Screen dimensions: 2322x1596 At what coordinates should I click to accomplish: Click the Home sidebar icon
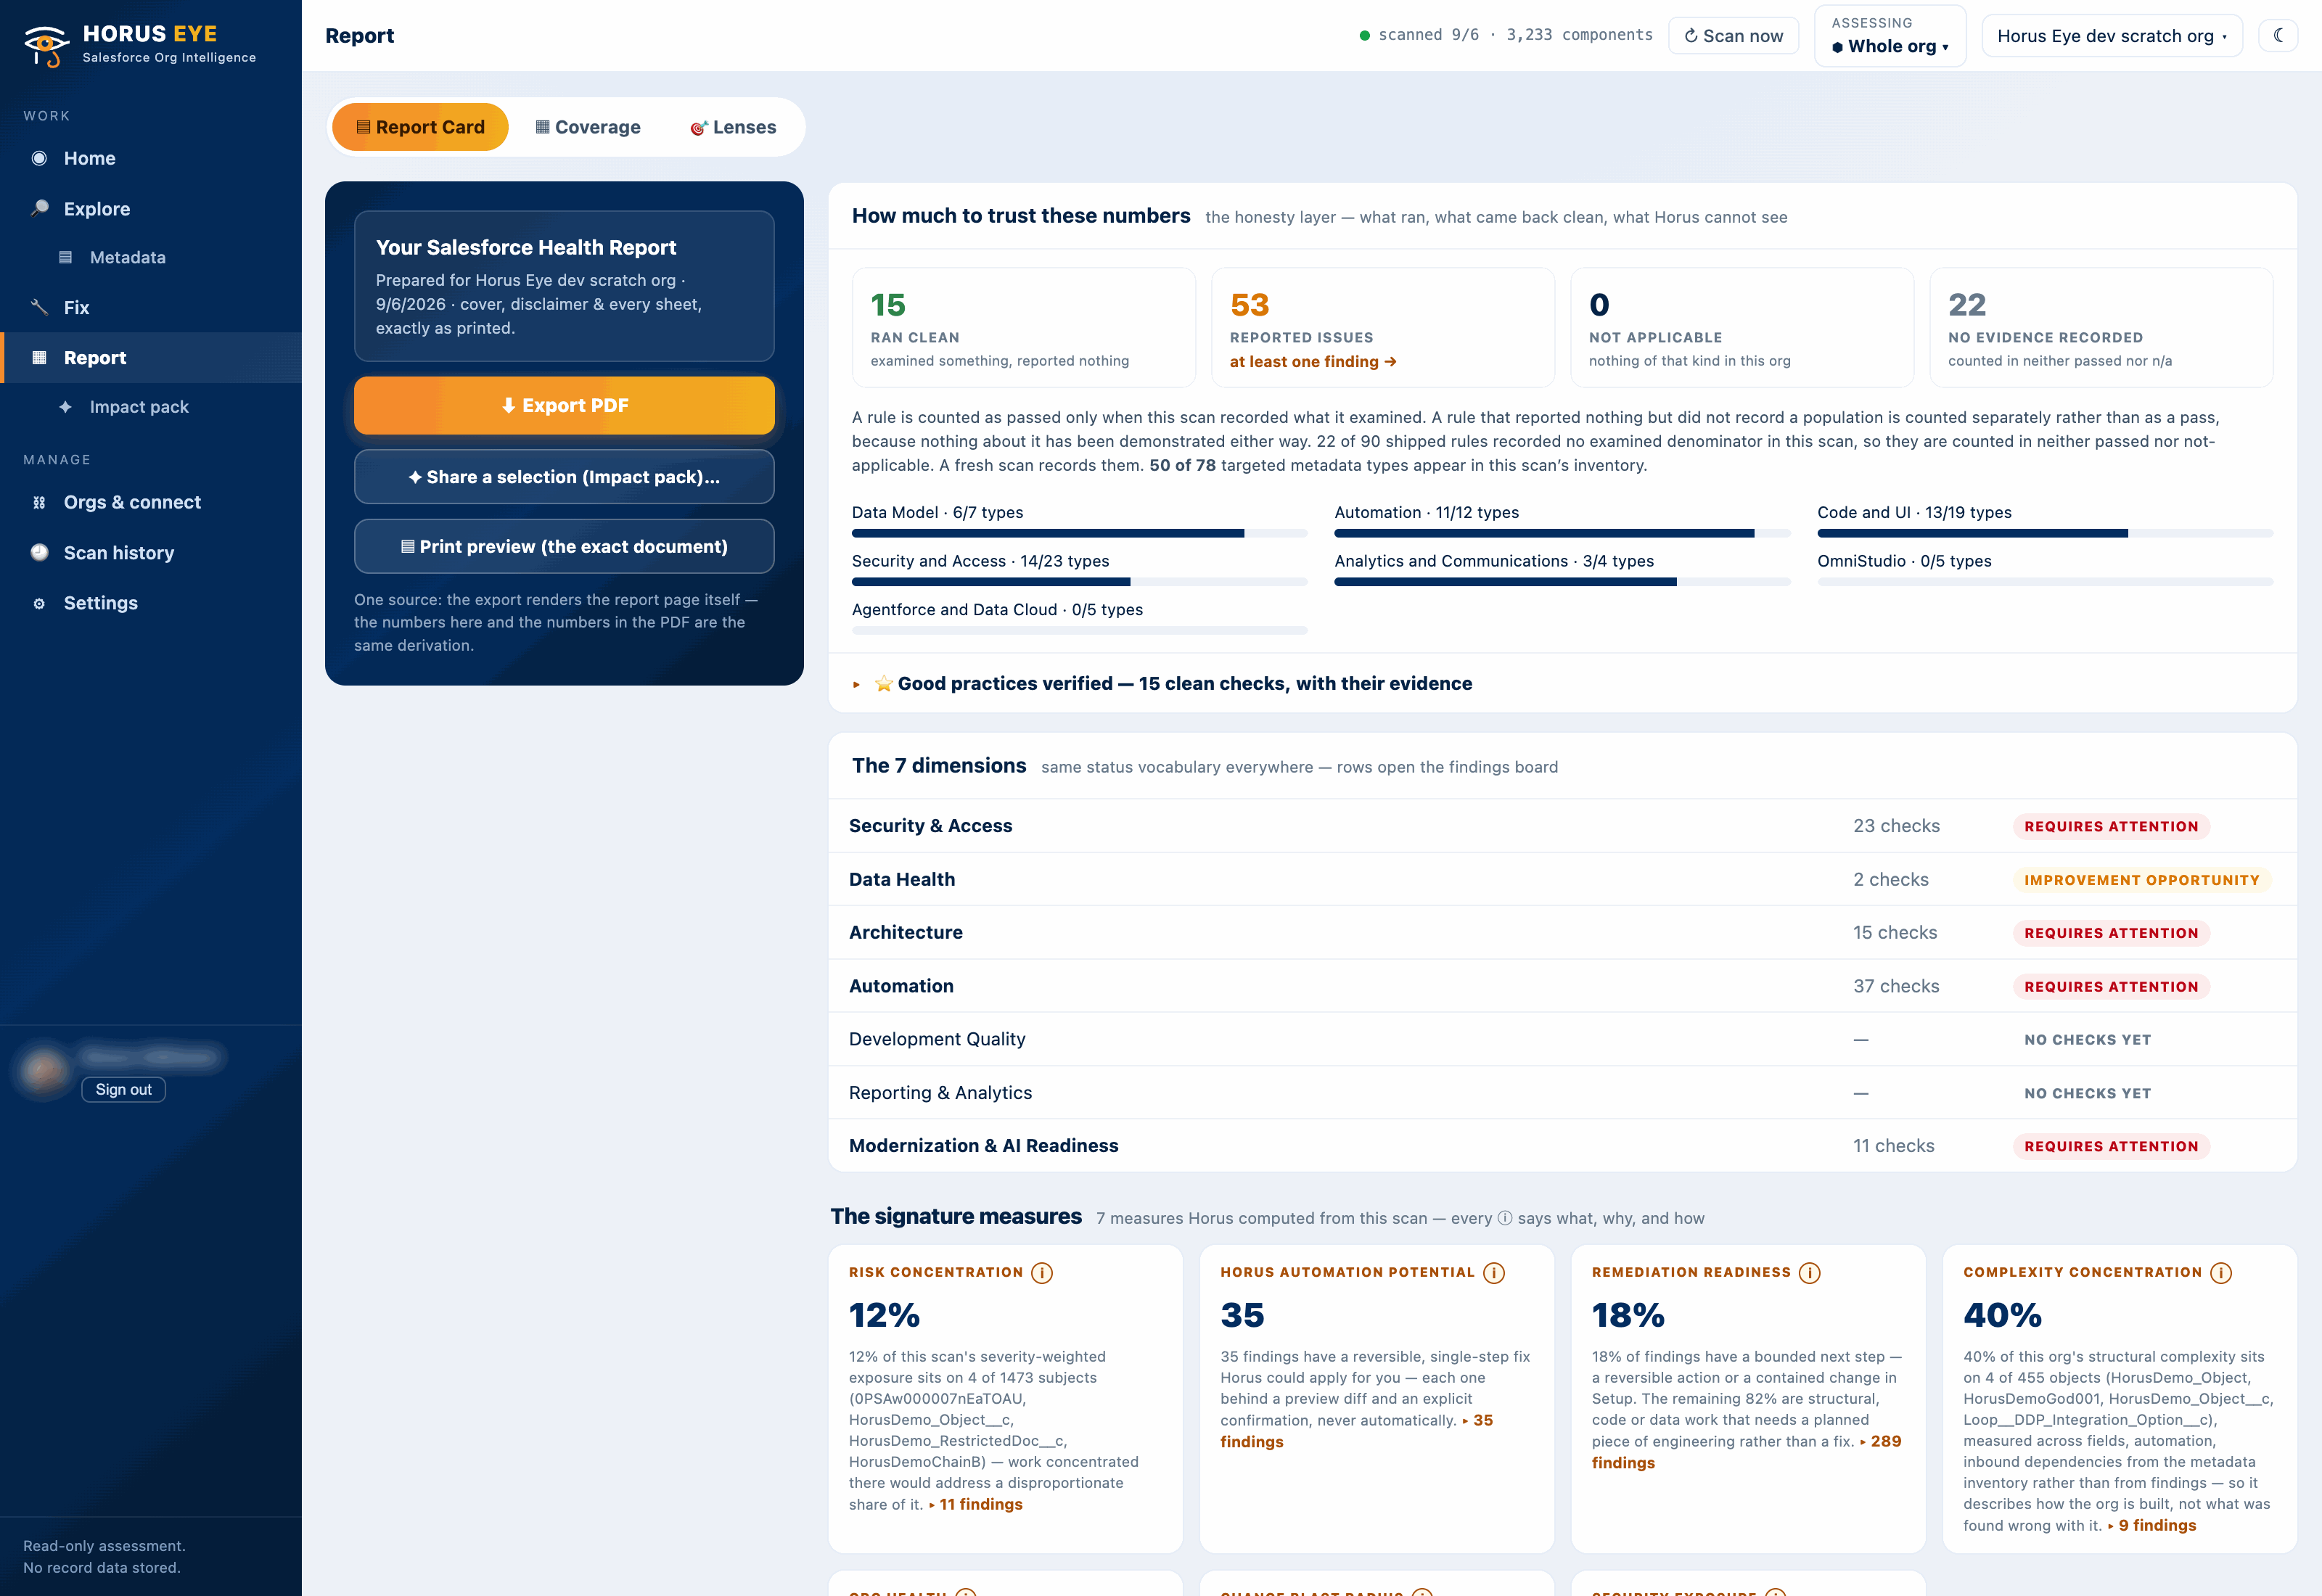coord(39,158)
